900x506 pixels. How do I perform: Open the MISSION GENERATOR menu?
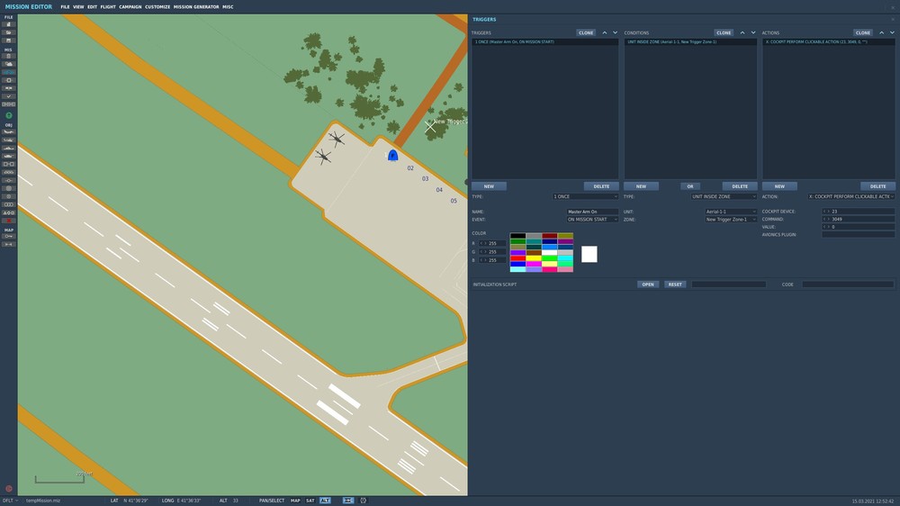pos(196,6)
